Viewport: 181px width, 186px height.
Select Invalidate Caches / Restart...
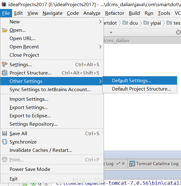(x=52, y=150)
